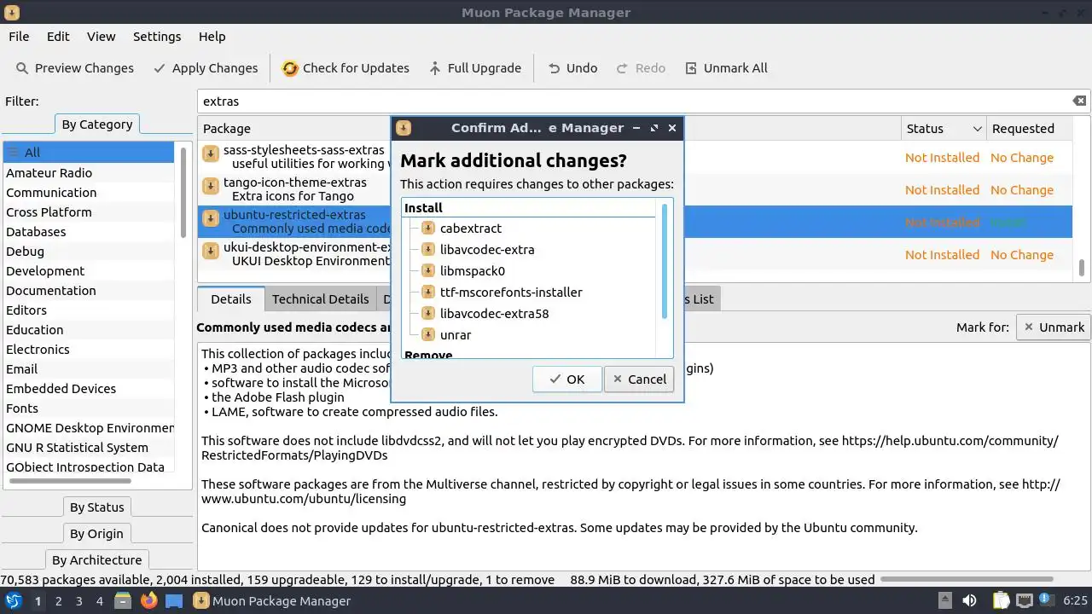Click the Muon Package Manager taskbar entry
This screenshot has height=614, width=1092.
tap(272, 601)
